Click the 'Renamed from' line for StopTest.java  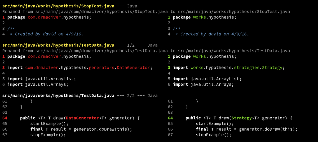click(146, 12)
